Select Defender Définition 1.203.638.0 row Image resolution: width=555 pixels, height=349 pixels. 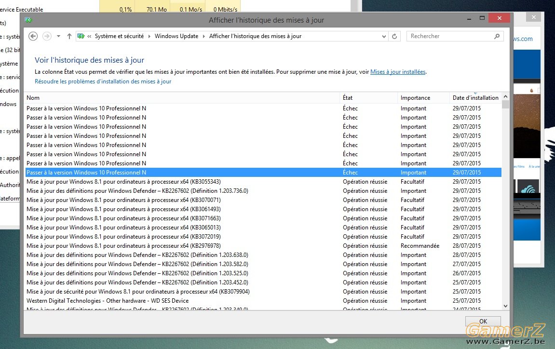(x=263, y=255)
